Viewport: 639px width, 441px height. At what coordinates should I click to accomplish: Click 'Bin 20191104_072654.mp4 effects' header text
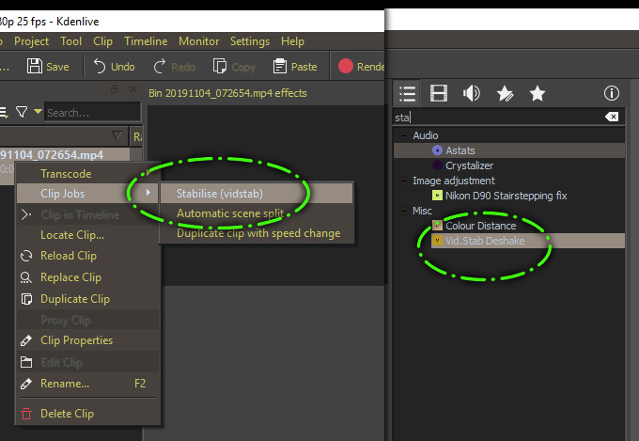coord(227,93)
